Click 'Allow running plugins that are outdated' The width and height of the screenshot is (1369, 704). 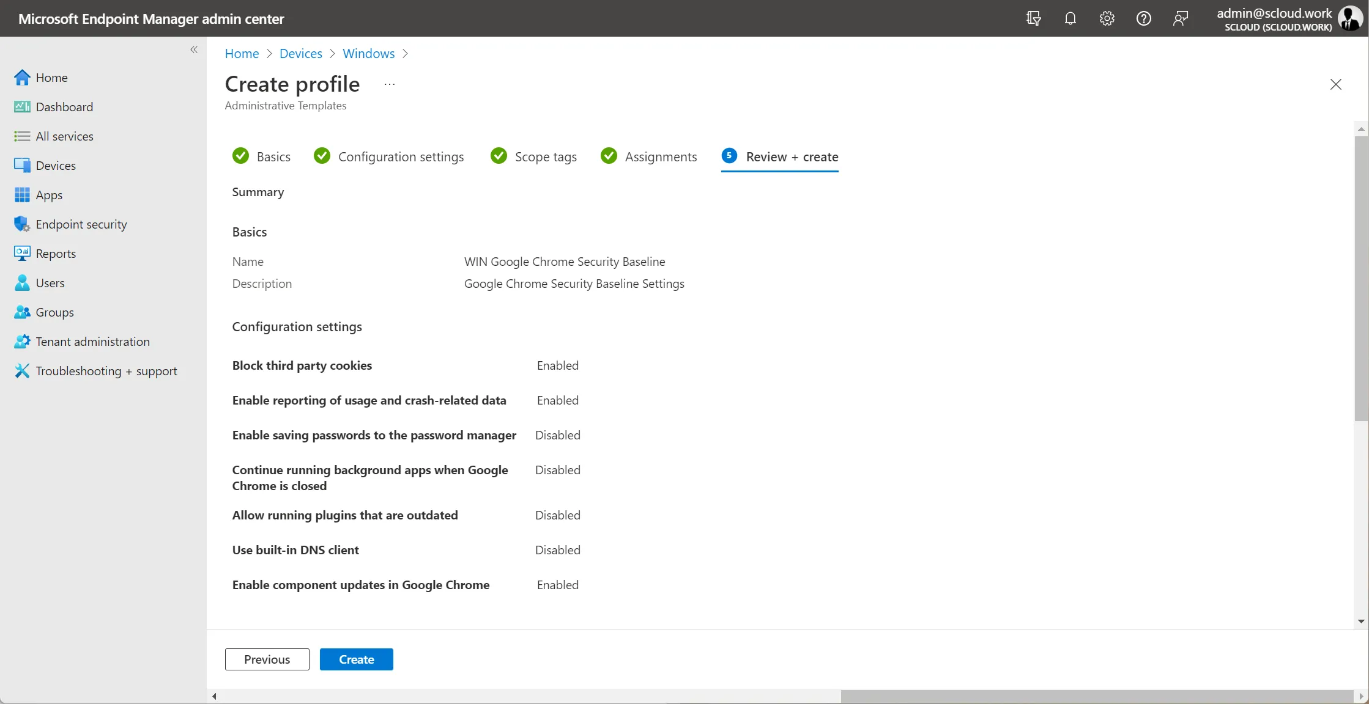point(344,515)
